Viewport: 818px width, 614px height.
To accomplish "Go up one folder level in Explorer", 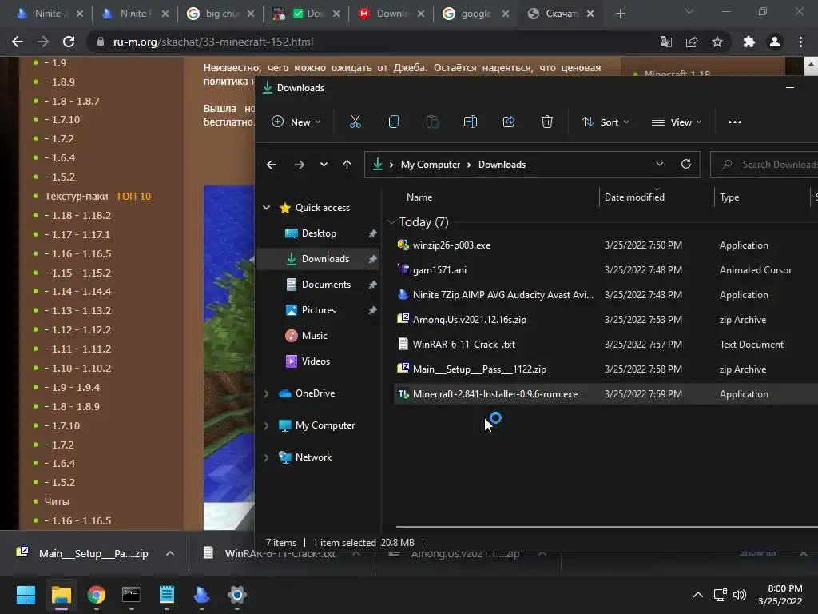I will [347, 165].
